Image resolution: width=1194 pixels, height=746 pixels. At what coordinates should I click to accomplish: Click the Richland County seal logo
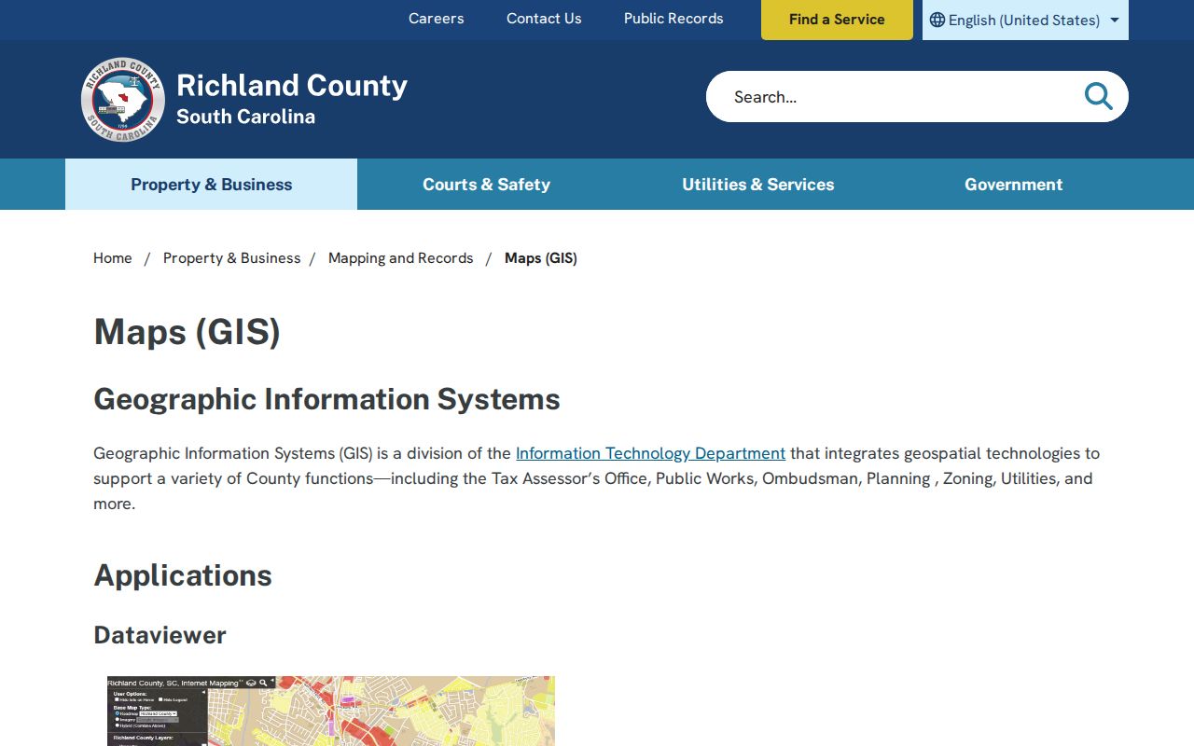[x=123, y=100]
